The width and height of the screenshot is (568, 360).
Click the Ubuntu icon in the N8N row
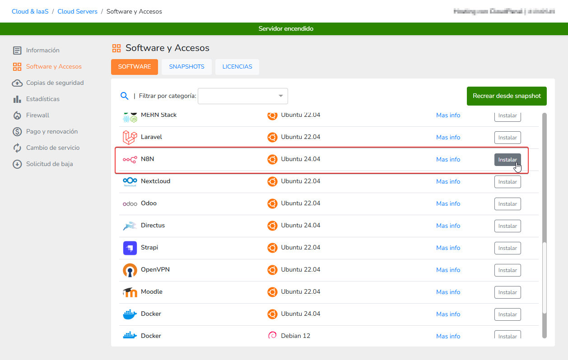(x=272, y=159)
